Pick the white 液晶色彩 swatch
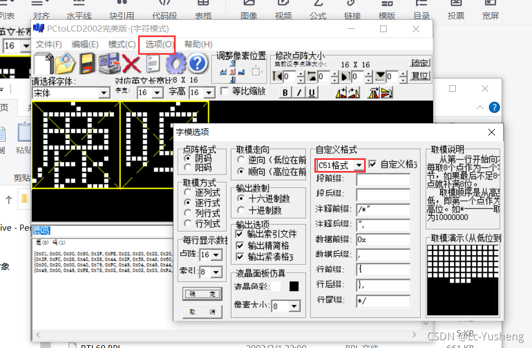Screen dimensions: 532x348 277,286
